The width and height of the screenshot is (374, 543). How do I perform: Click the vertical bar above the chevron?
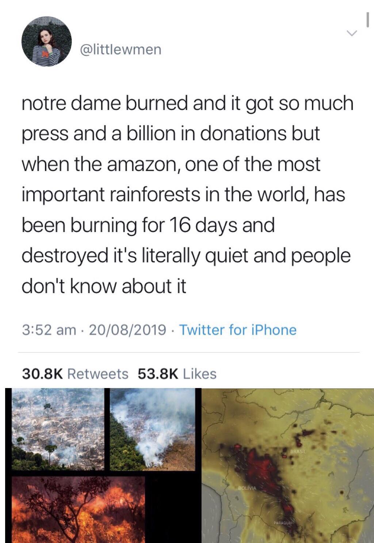click(x=369, y=22)
